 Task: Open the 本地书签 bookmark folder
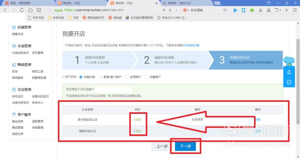(56, 18)
